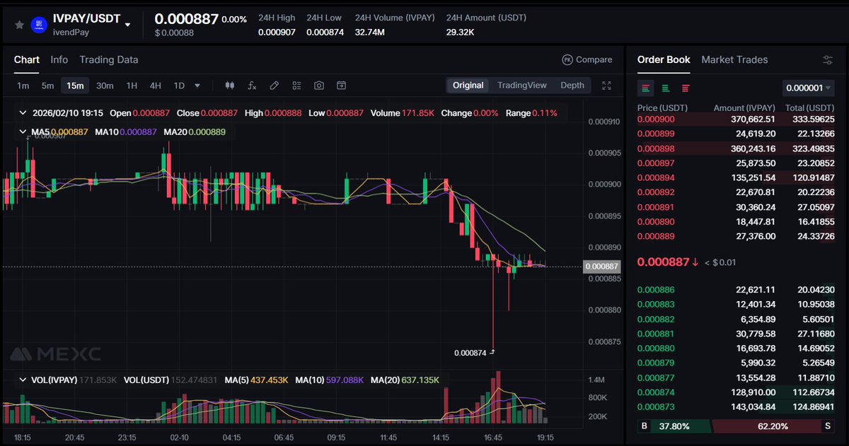Screen dimensions: 849x446
Task: Select the 15m timeframe
Action: [x=75, y=86]
